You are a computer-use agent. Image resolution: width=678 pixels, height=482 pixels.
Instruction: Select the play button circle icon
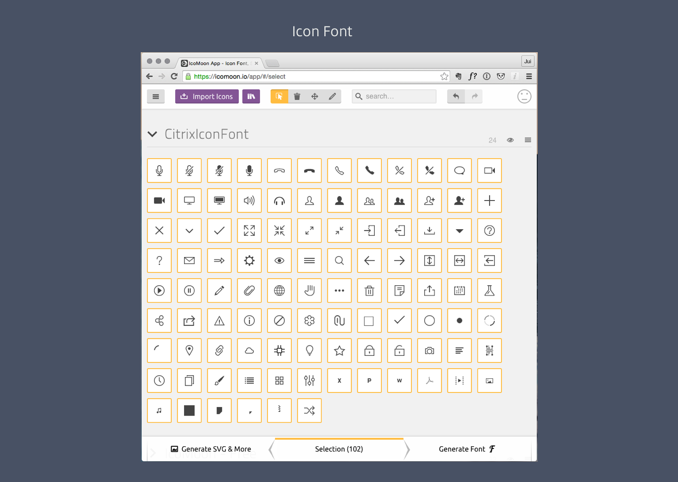click(x=159, y=290)
